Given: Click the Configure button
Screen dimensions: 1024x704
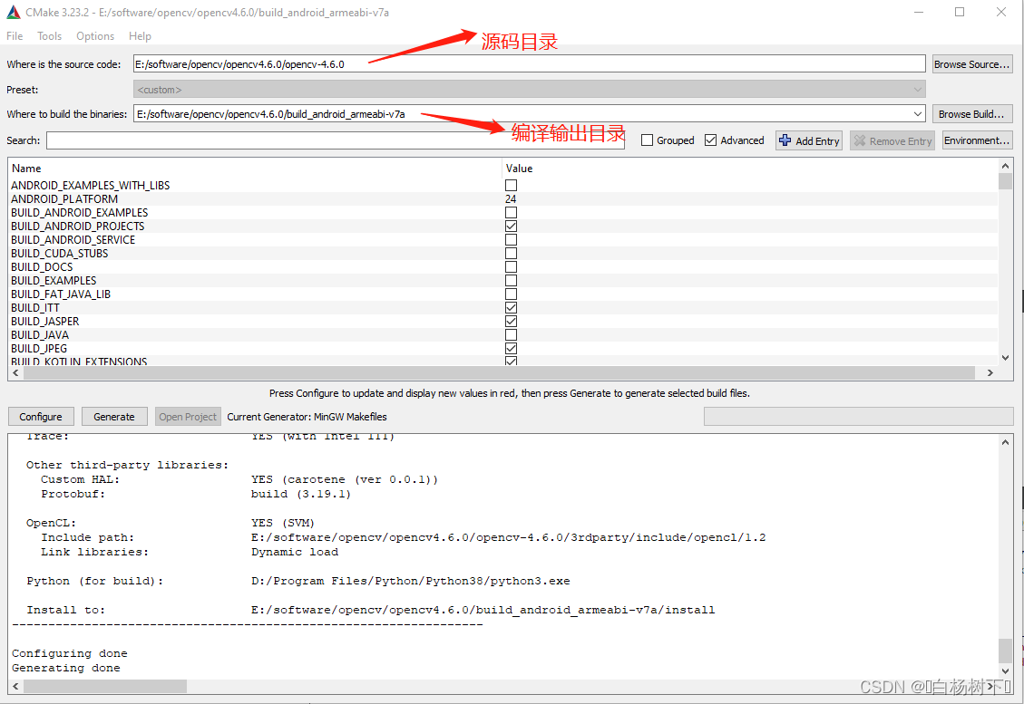Looking at the screenshot, I should tap(41, 416).
